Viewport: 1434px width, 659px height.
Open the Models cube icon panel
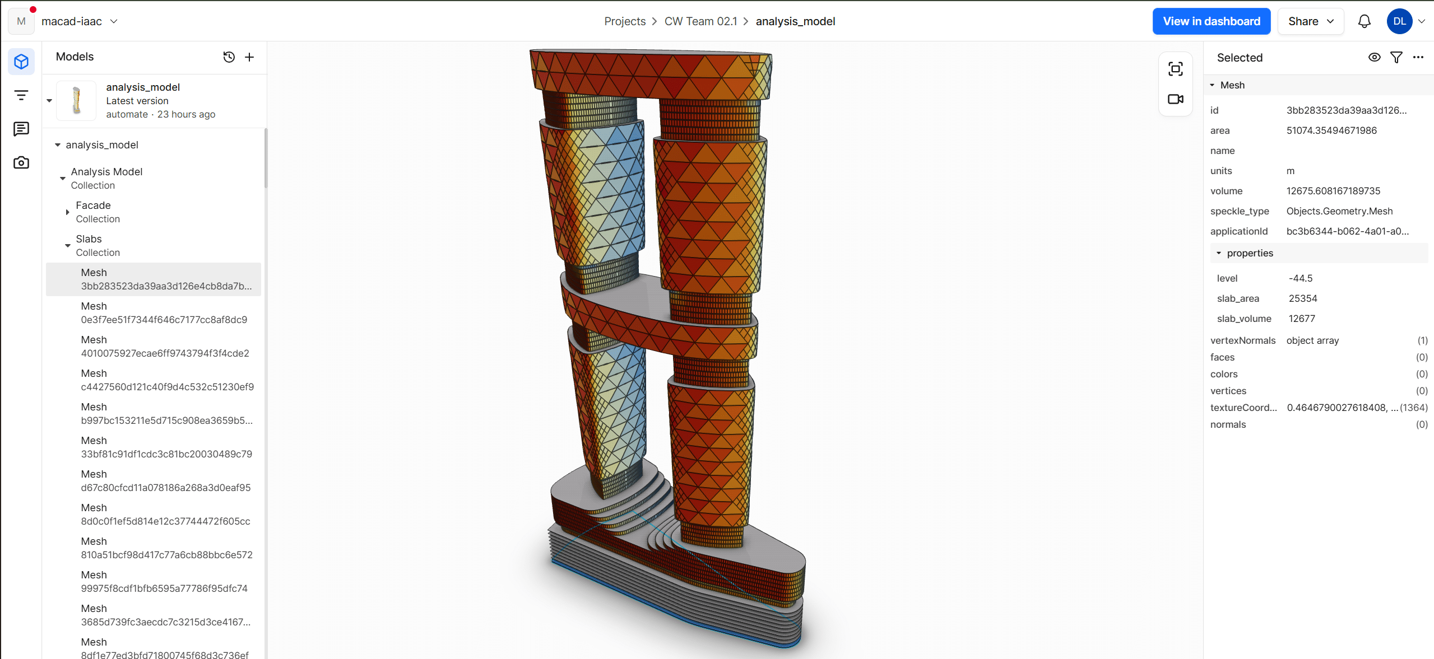pos(21,62)
